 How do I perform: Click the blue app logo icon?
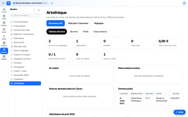pos(9,3)
